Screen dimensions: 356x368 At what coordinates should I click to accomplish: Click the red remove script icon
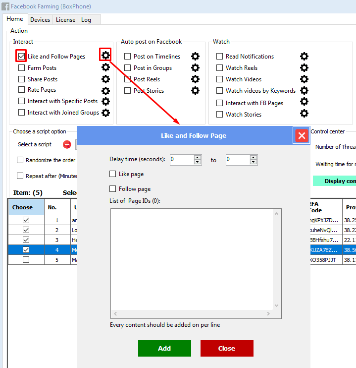point(67,144)
